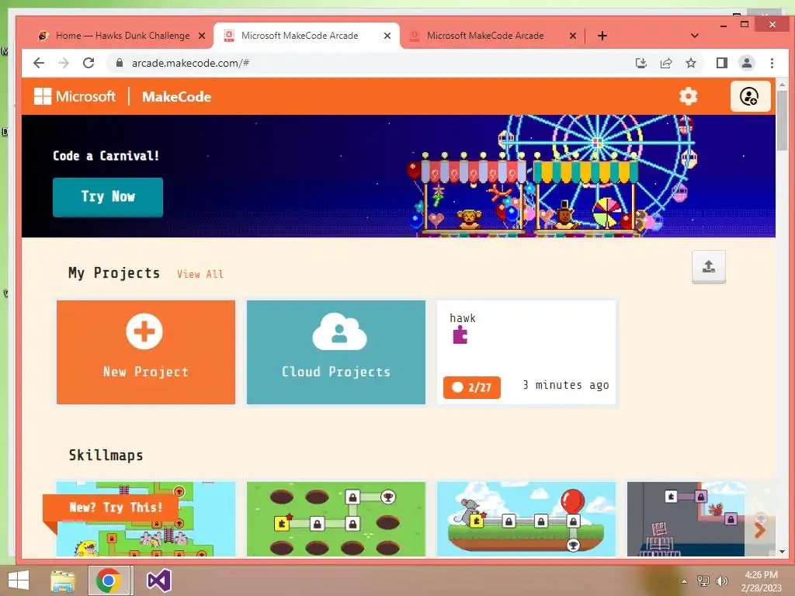The width and height of the screenshot is (795, 596).
Task: Show hidden system tray icons arrow
Action: coord(684,580)
